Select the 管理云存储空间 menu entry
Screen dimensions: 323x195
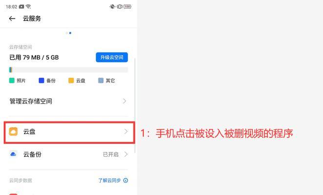click(x=68, y=101)
